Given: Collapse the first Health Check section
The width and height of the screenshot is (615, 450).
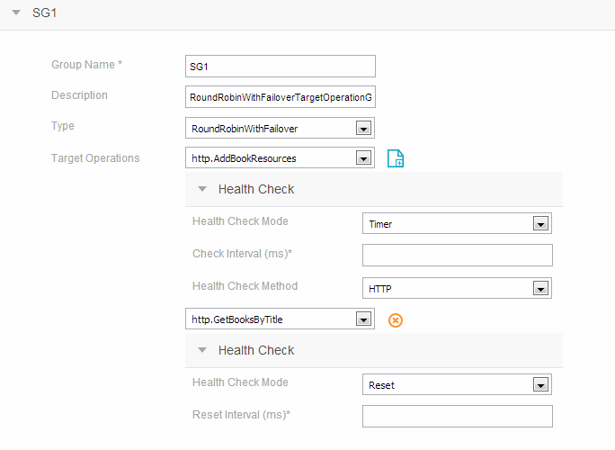Looking at the screenshot, I should point(202,189).
